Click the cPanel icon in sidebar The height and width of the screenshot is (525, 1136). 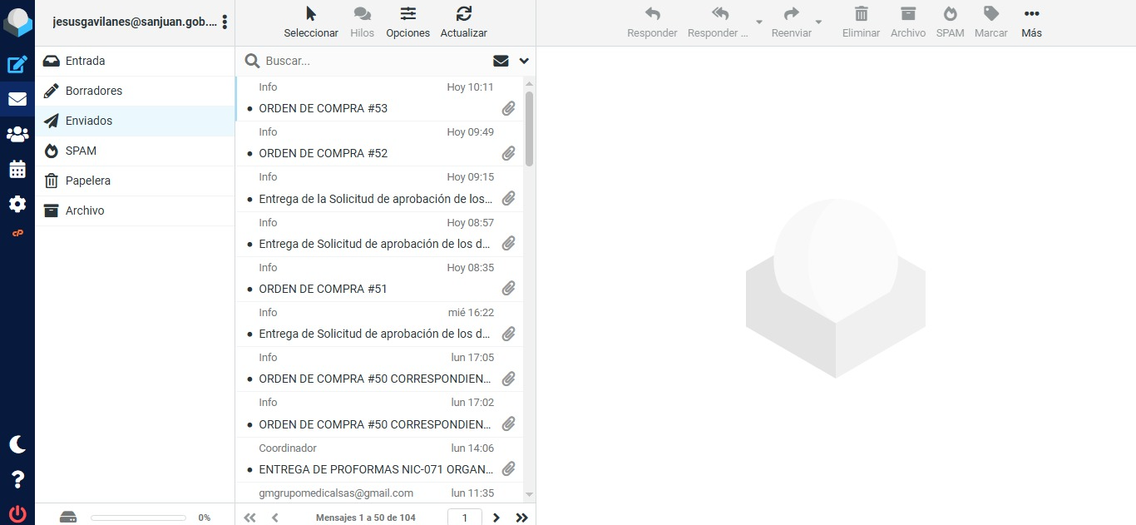pyautogui.click(x=17, y=234)
